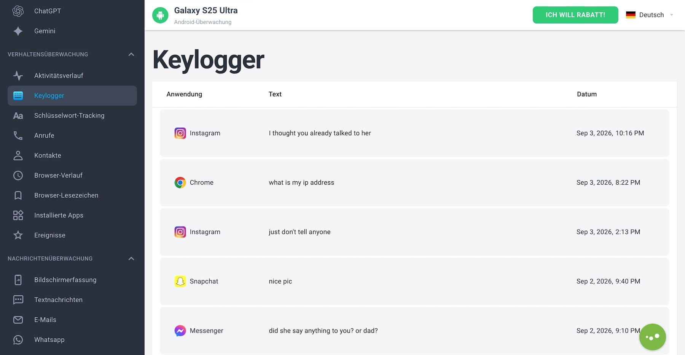
Task: Go to Ereignisse sidebar link
Action: pyautogui.click(x=72, y=235)
